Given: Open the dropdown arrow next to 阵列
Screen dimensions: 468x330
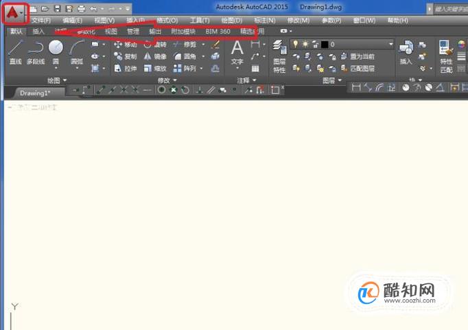Looking at the screenshot, I should (201, 69).
